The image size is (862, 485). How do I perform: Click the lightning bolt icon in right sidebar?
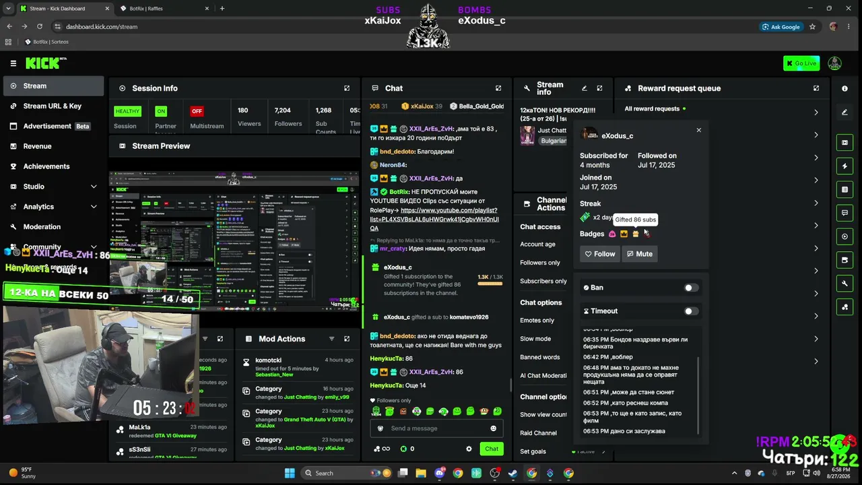coord(844,166)
